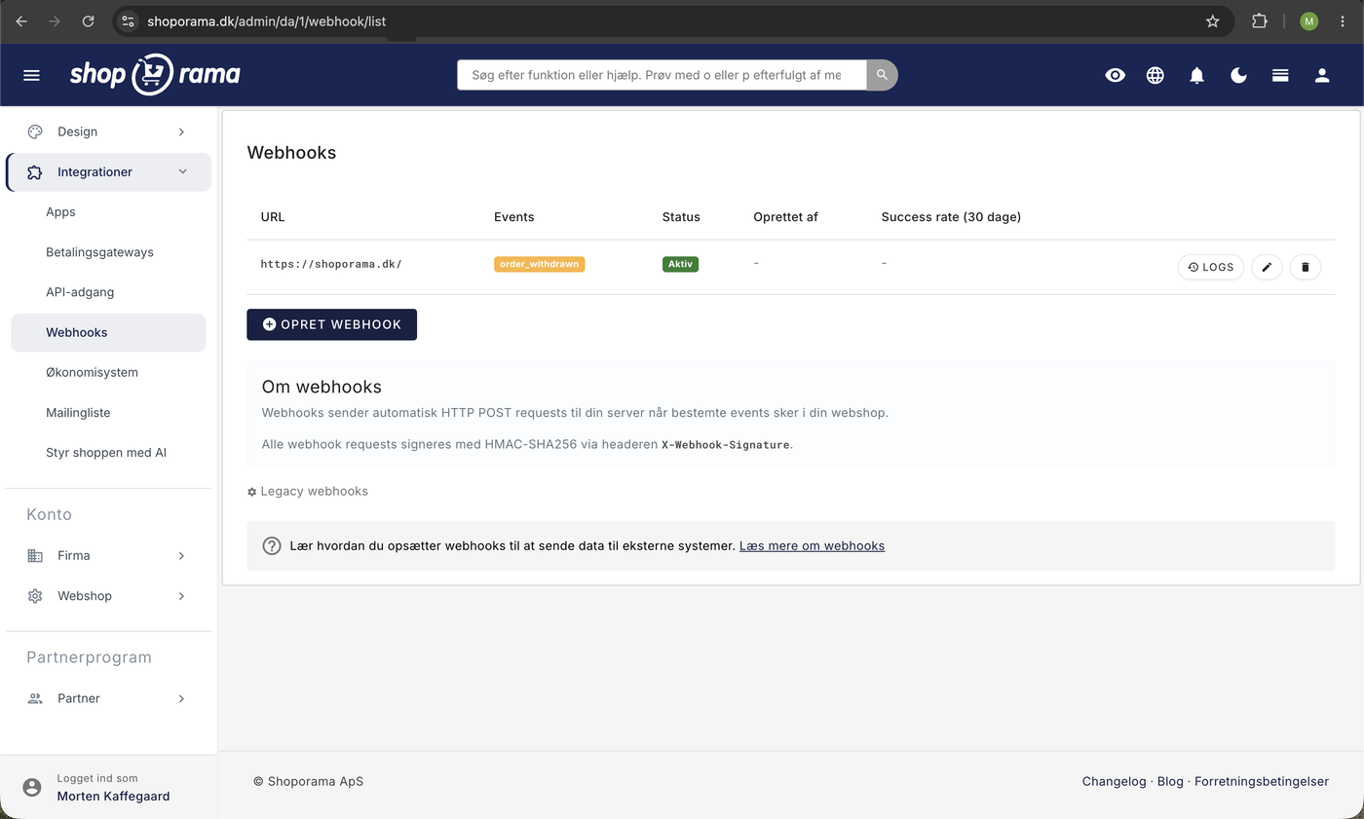Click the browser forward arrow
Image resolution: width=1364 pixels, height=819 pixels.
(x=55, y=20)
